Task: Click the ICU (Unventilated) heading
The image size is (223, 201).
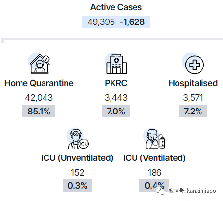Action: pos(77,158)
